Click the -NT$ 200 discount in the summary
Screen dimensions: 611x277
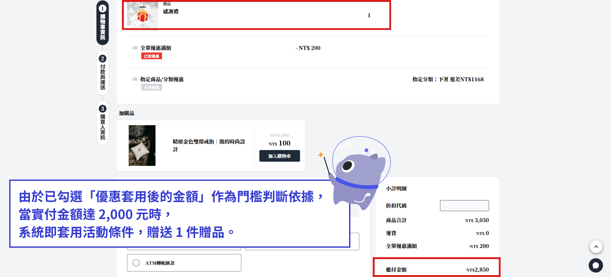479,246
